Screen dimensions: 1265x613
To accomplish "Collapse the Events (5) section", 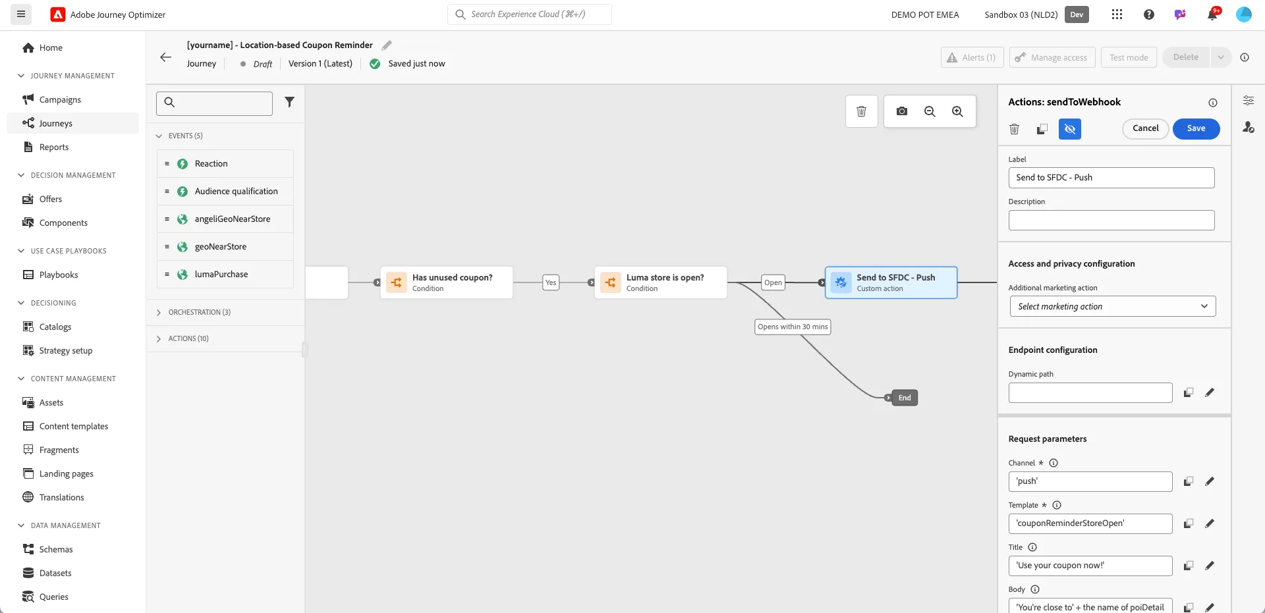I will tap(159, 136).
